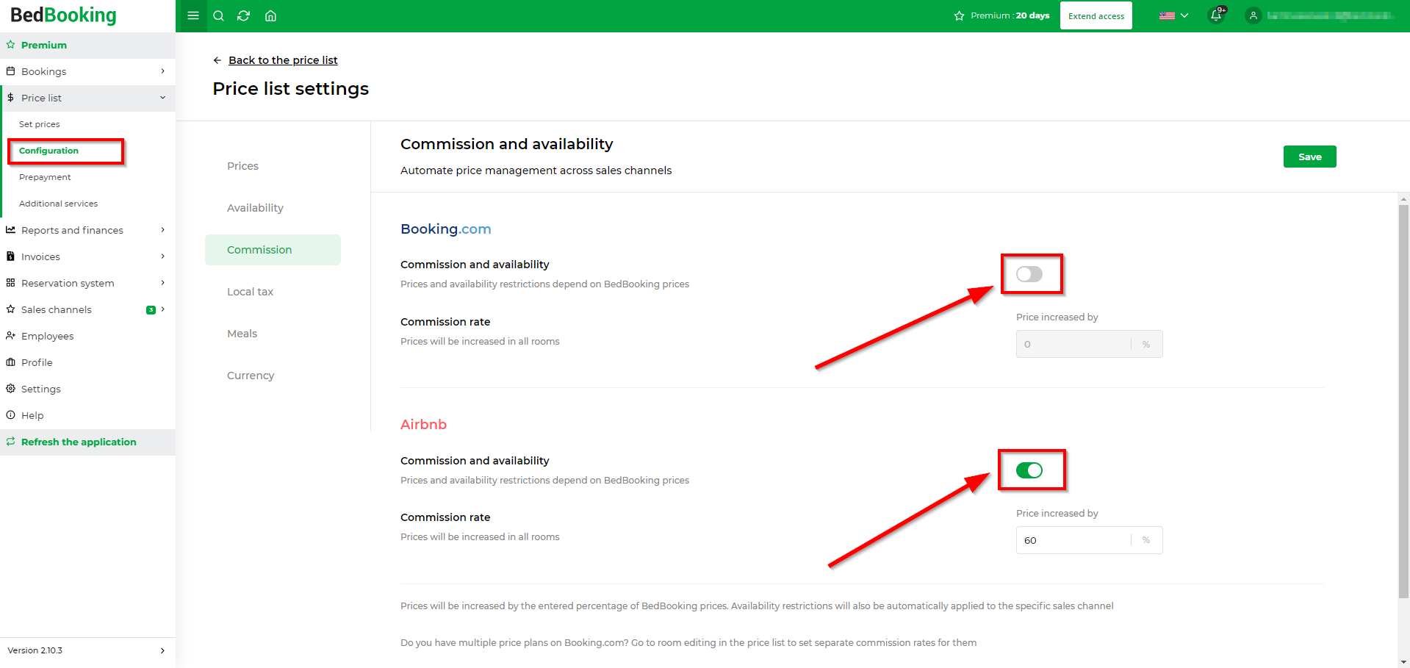Select the US flag language icon
Image resolution: width=1410 pixels, height=668 pixels.
(1167, 15)
